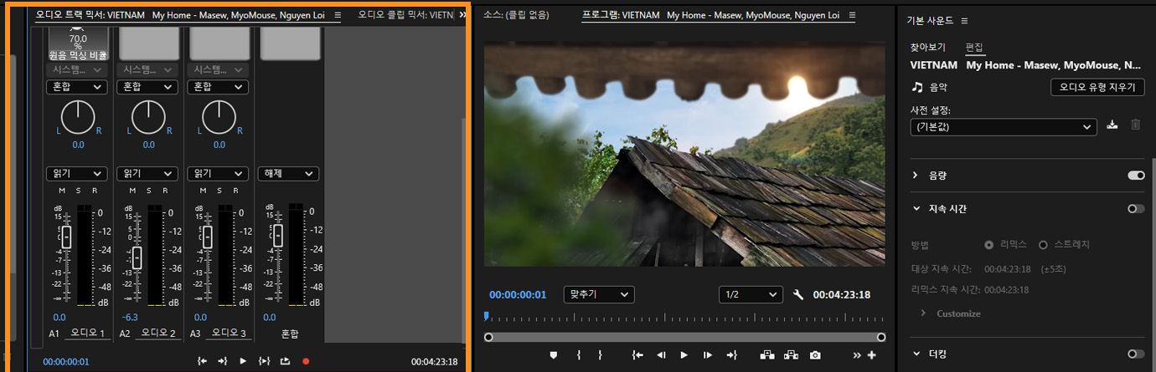Open the 편집 tab in Essential Sound
Viewport: 1156px width, 372px height.
click(x=974, y=48)
